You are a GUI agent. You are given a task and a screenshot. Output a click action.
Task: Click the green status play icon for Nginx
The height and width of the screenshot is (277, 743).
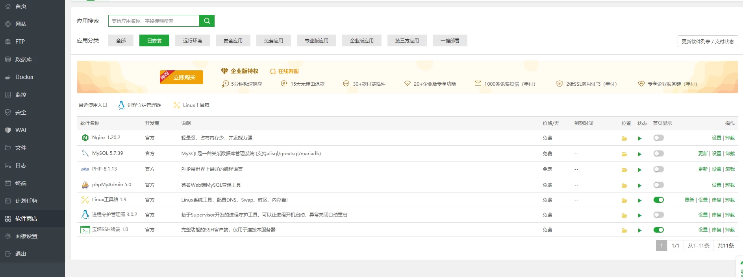639,138
